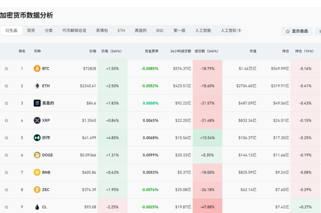Click BTC's red -18.79% volume cell

[207, 69]
